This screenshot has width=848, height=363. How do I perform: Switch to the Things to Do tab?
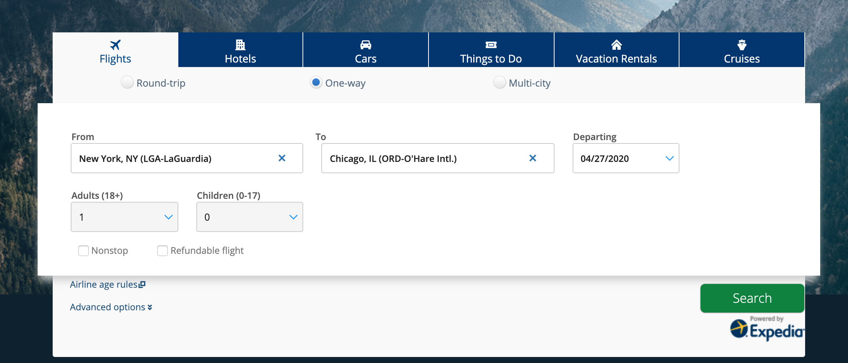pyautogui.click(x=491, y=50)
